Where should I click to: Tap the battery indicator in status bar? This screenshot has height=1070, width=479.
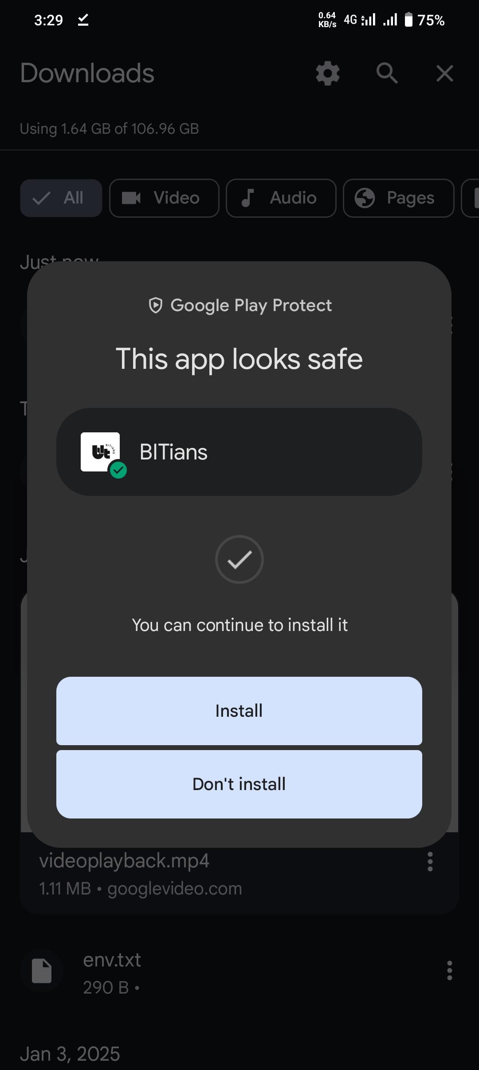coord(408,20)
